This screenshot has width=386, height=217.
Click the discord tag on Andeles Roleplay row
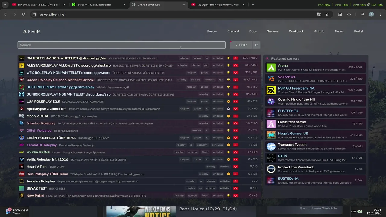click(211, 181)
